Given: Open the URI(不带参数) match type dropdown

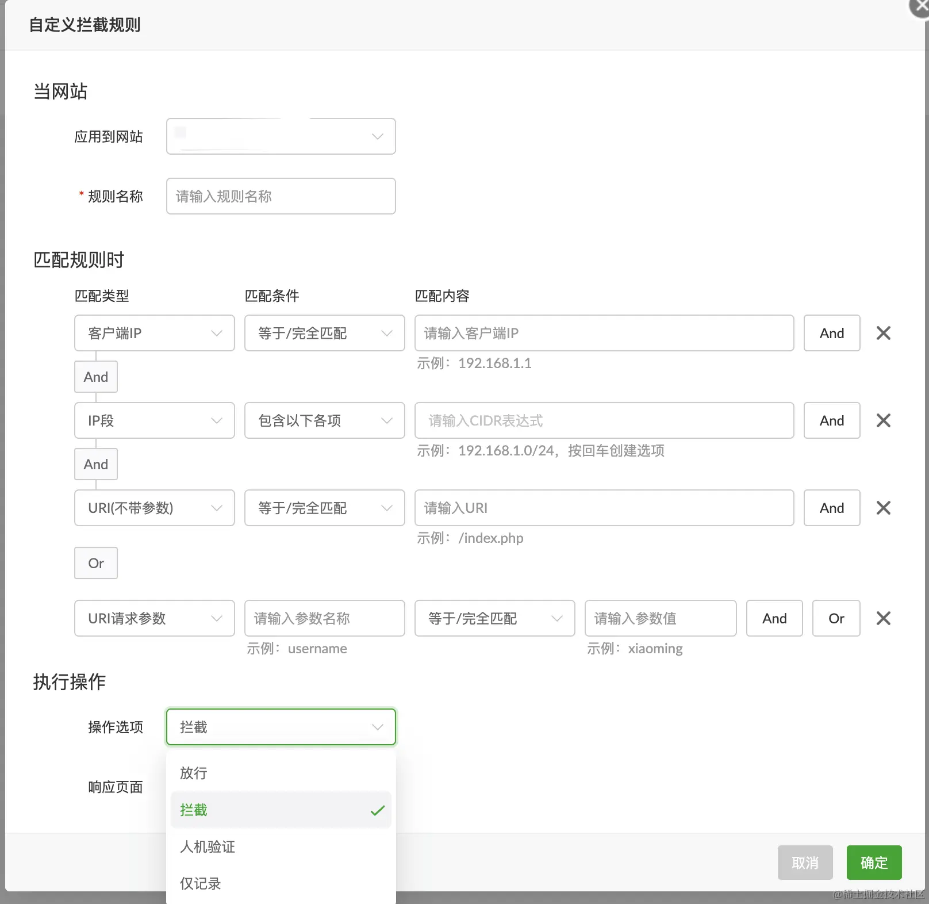Looking at the screenshot, I should [155, 508].
